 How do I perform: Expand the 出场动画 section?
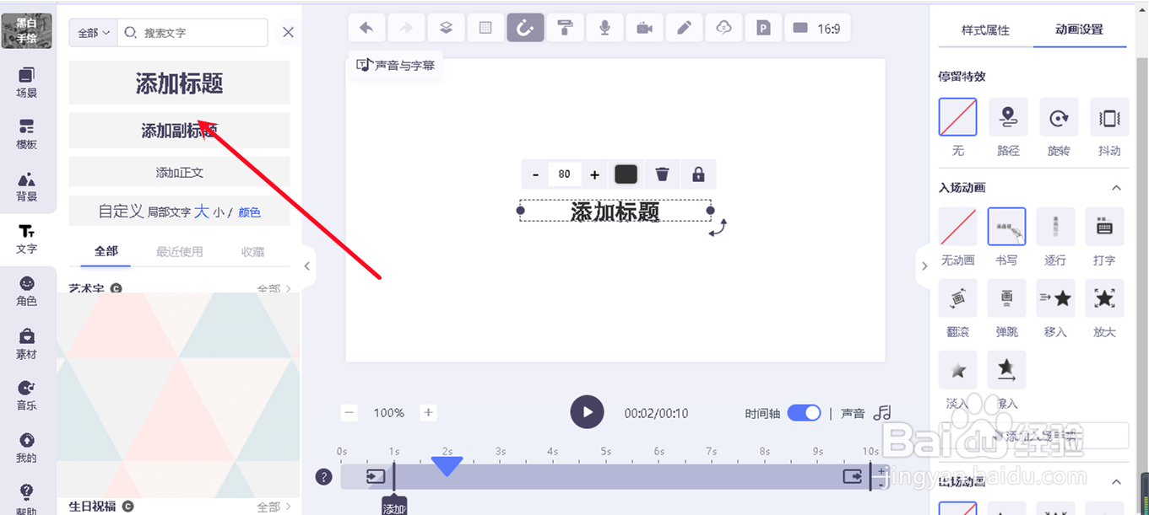(x=1117, y=481)
